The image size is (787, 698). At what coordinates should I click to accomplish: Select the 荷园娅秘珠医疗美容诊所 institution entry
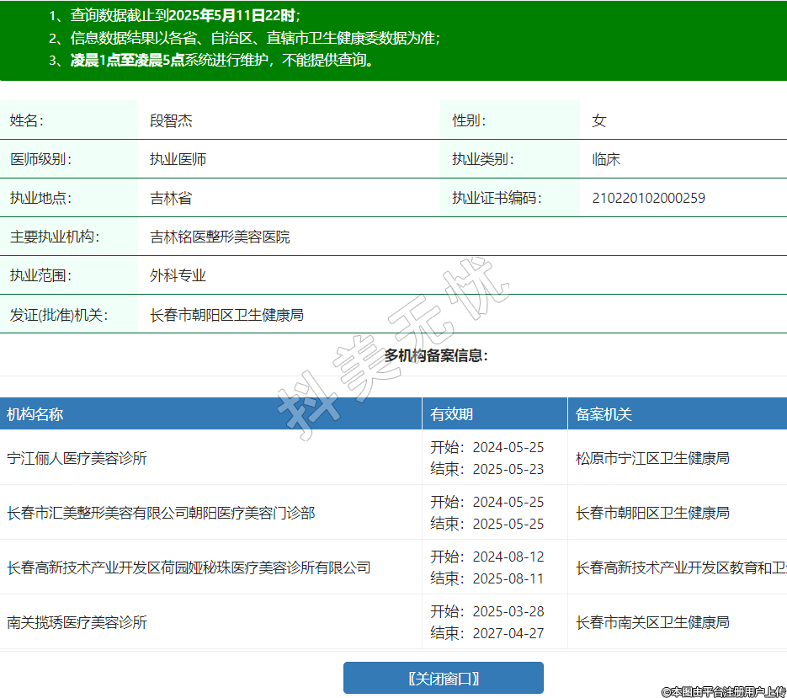click(x=189, y=567)
